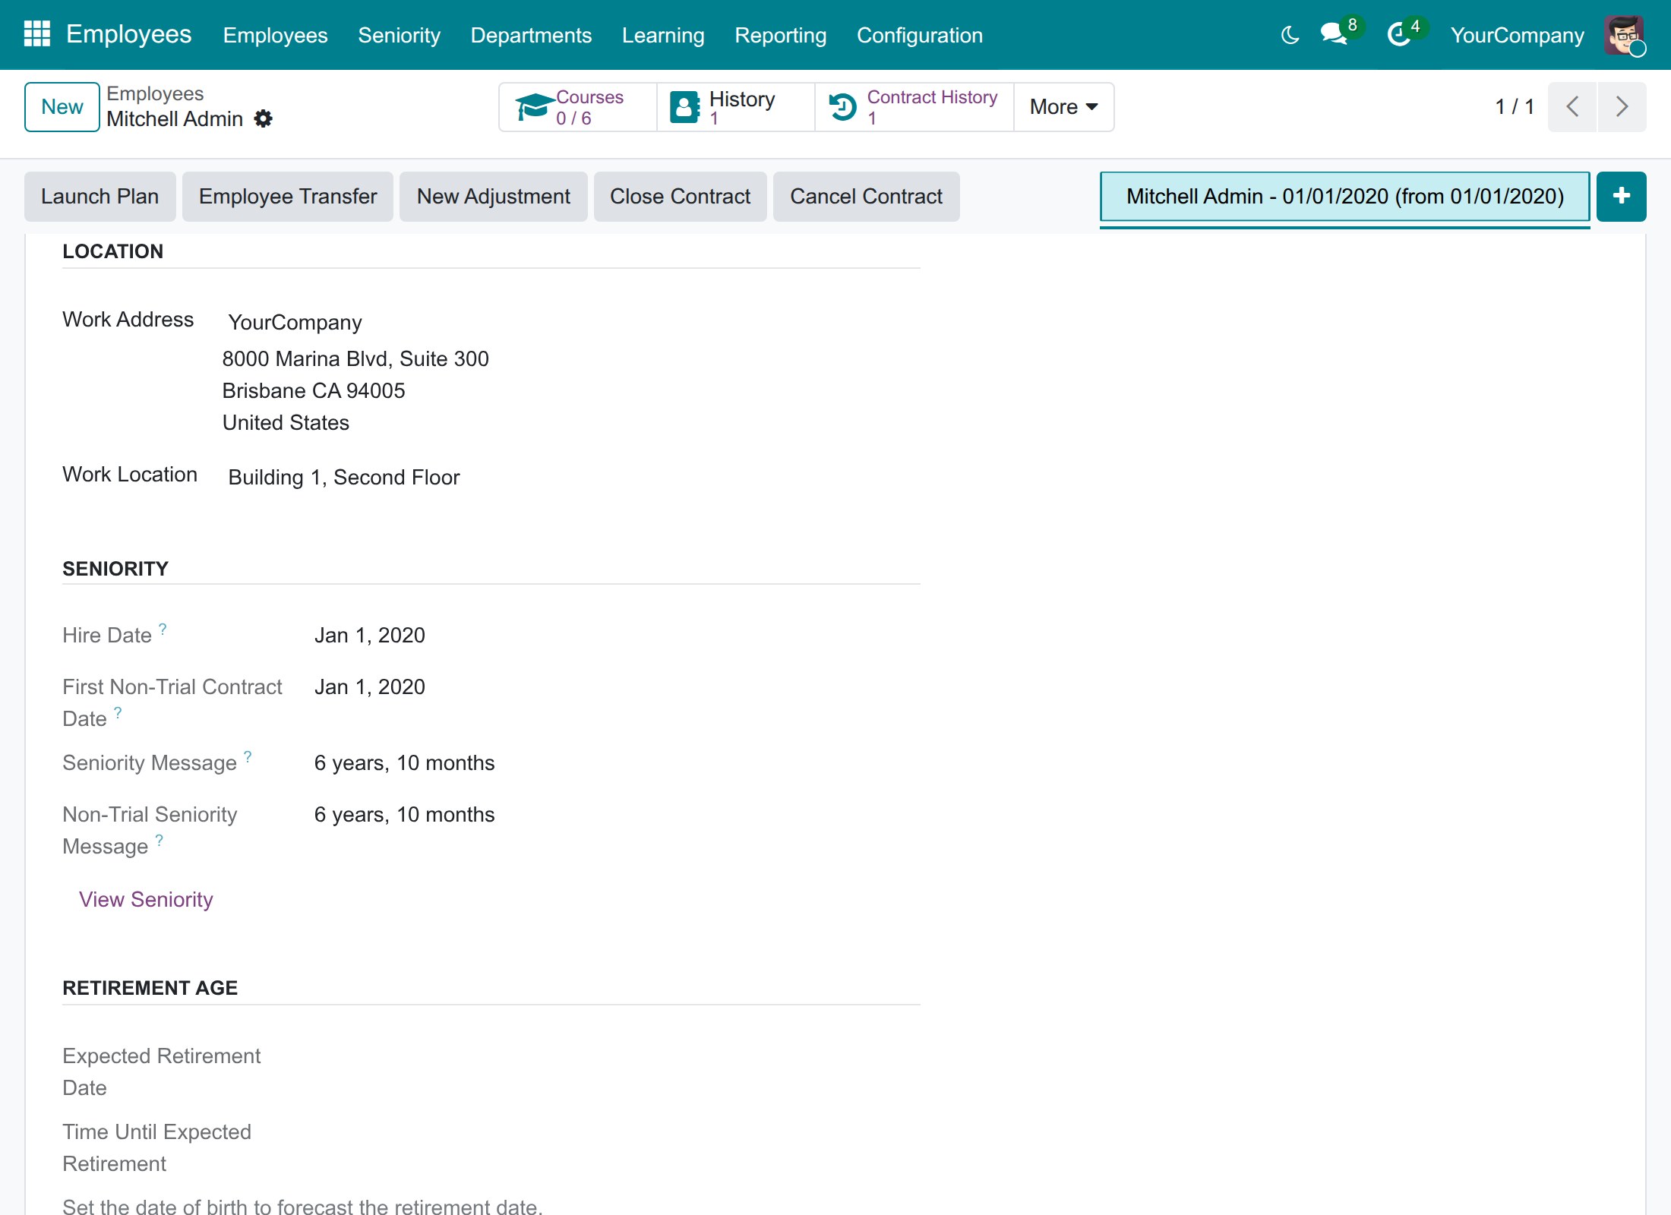This screenshot has height=1215, width=1671.
Task: Click the United States address line
Action: 286,423
